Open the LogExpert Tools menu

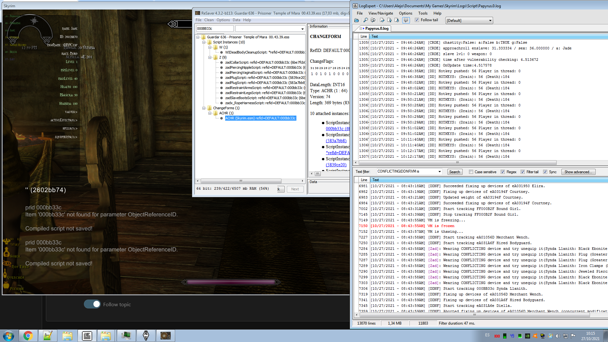click(423, 13)
